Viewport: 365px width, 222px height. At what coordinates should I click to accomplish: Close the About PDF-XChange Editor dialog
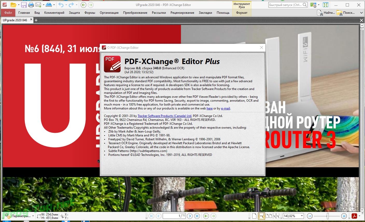click(x=261, y=47)
